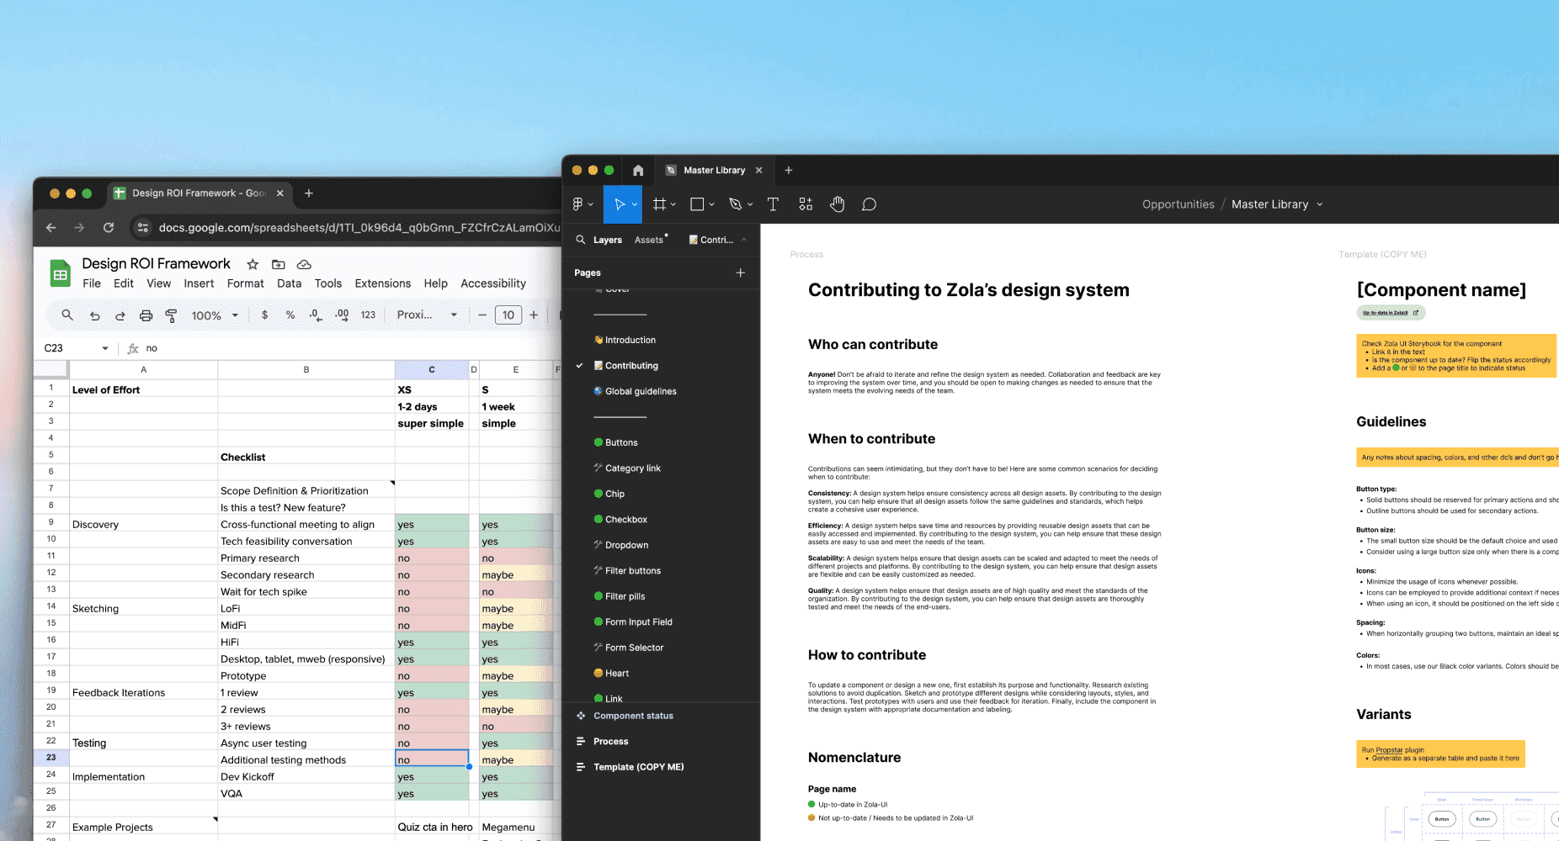
Task: Open Frame tools dropdown arrow
Action: 673,204
